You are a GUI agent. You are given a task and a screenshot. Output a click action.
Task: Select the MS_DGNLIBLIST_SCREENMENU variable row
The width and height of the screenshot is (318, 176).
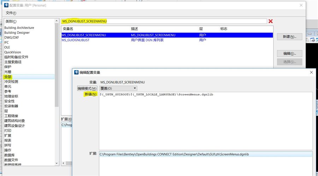click(x=167, y=35)
